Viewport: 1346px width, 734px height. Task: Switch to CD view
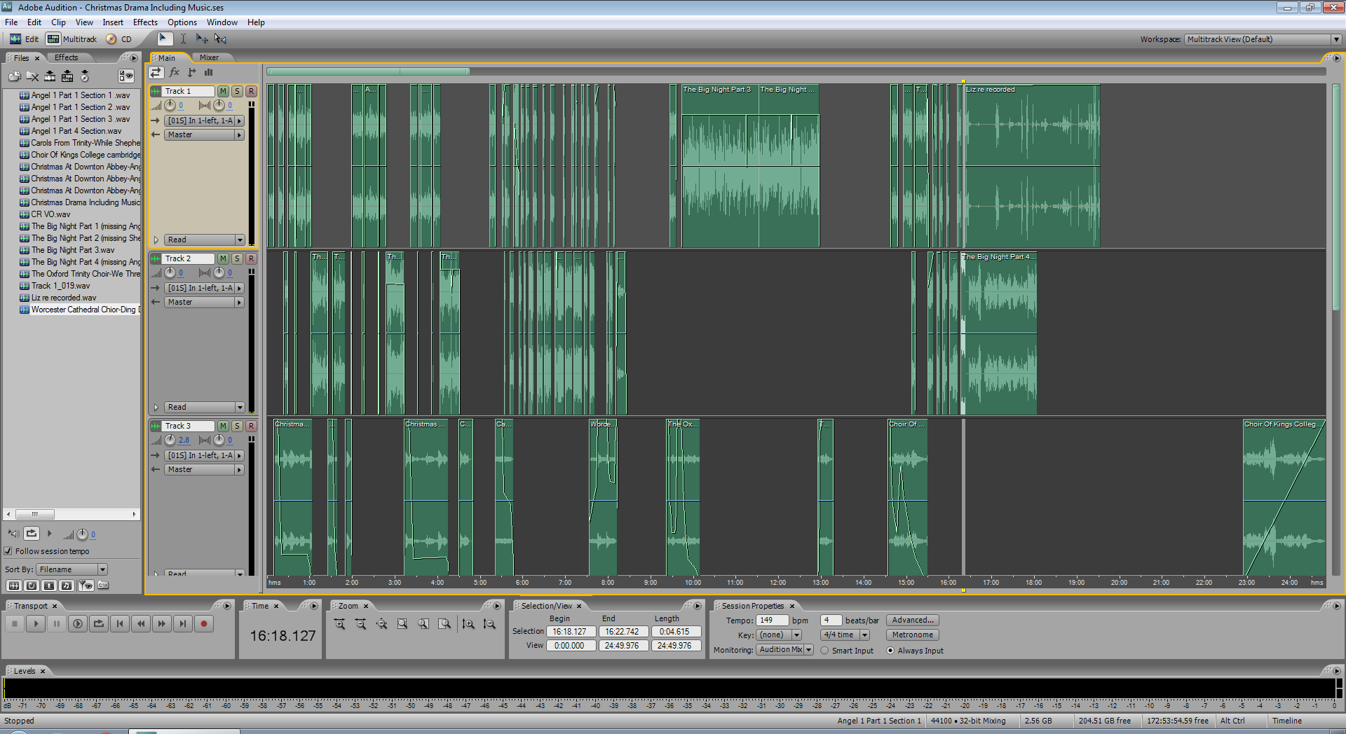tap(119, 39)
